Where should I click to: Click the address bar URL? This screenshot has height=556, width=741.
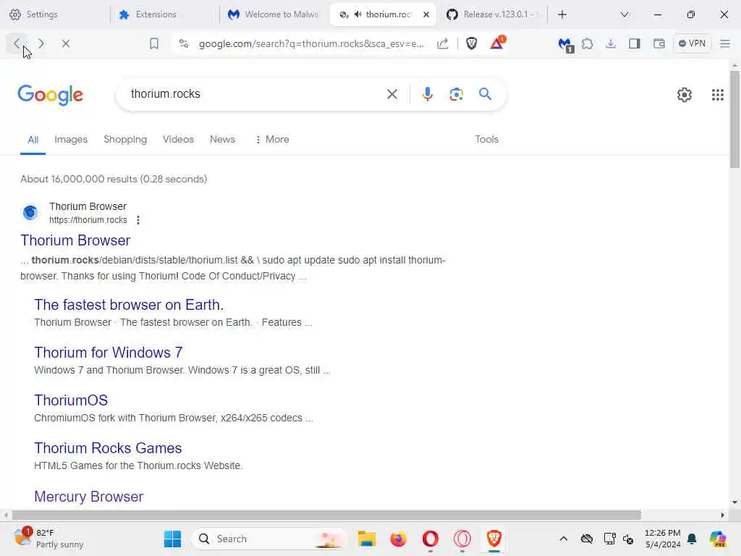[311, 43]
